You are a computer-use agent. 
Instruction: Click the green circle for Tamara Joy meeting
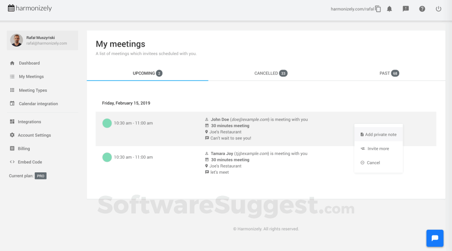tap(107, 157)
